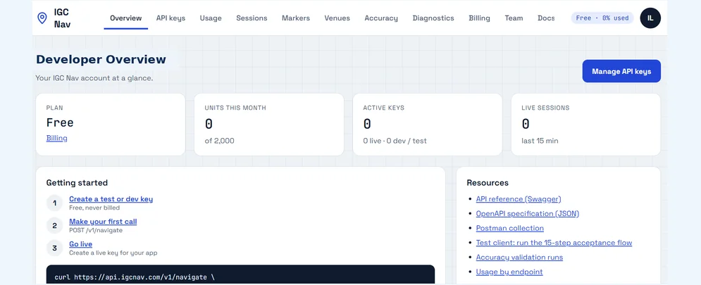Click the 'of 2,000' units text
701x285 pixels.
(x=220, y=141)
